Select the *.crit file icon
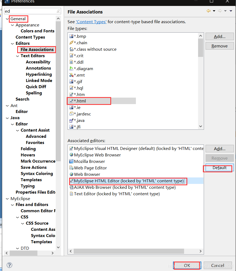 click(x=71, y=56)
